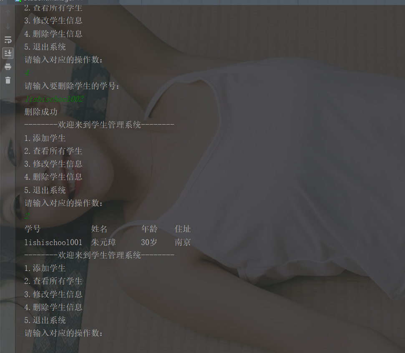
Task: Click the 请输入对应的操作数 prompt above green 4
Action: tap(63, 60)
